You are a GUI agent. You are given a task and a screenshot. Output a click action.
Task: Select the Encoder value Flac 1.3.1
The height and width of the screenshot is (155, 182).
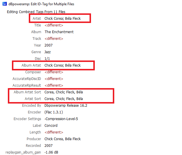[x=54, y=112]
